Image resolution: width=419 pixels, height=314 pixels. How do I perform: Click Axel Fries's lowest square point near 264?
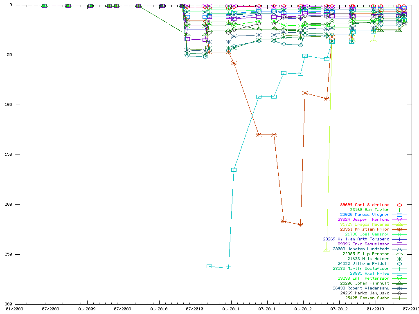pyautogui.click(x=228, y=268)
